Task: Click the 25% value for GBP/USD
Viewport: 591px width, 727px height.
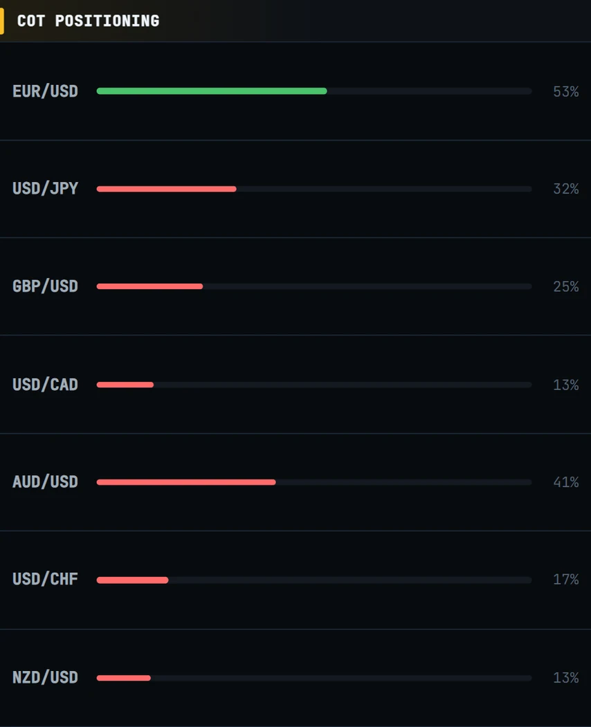Action: (x=566, y=287)
